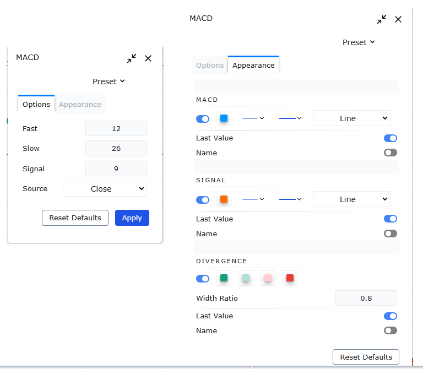The height and width of the screenshot is (369, 423).
Task: Open Signal line orange color swatch
Action: 224,199
